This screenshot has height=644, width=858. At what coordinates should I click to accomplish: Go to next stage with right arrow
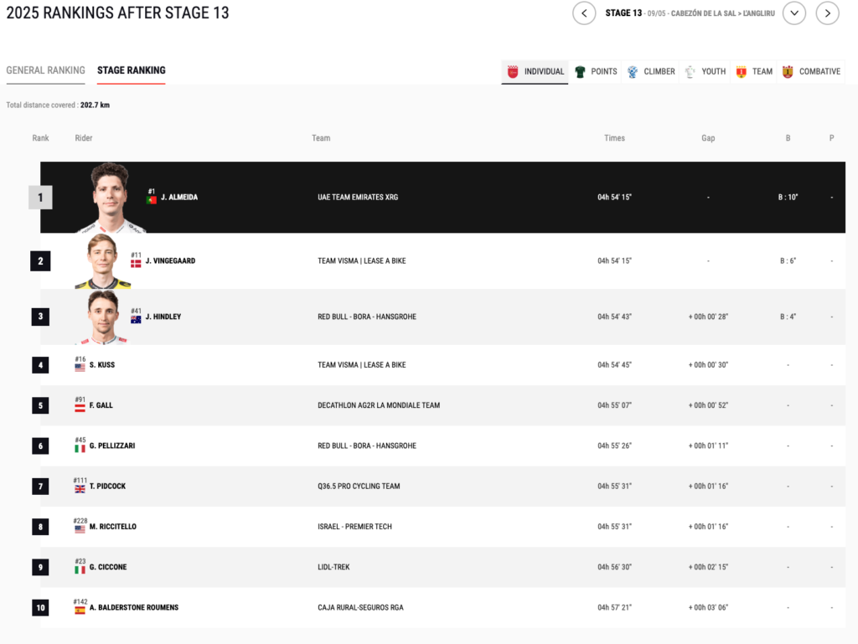coord(827,13)
